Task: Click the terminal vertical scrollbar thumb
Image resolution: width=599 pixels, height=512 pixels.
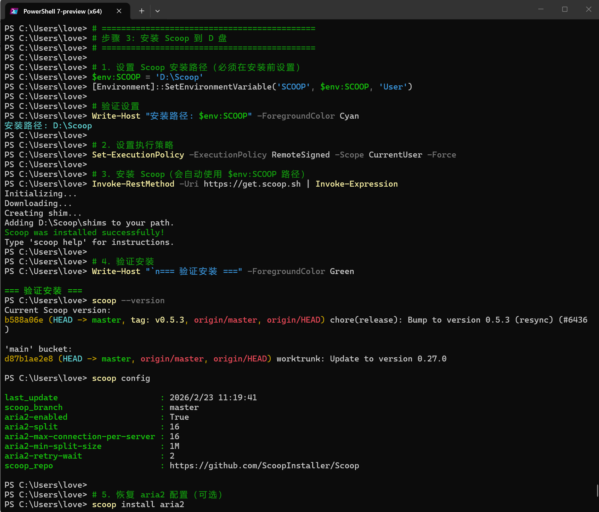Action: pyautogui.click(x=597, y=490)
